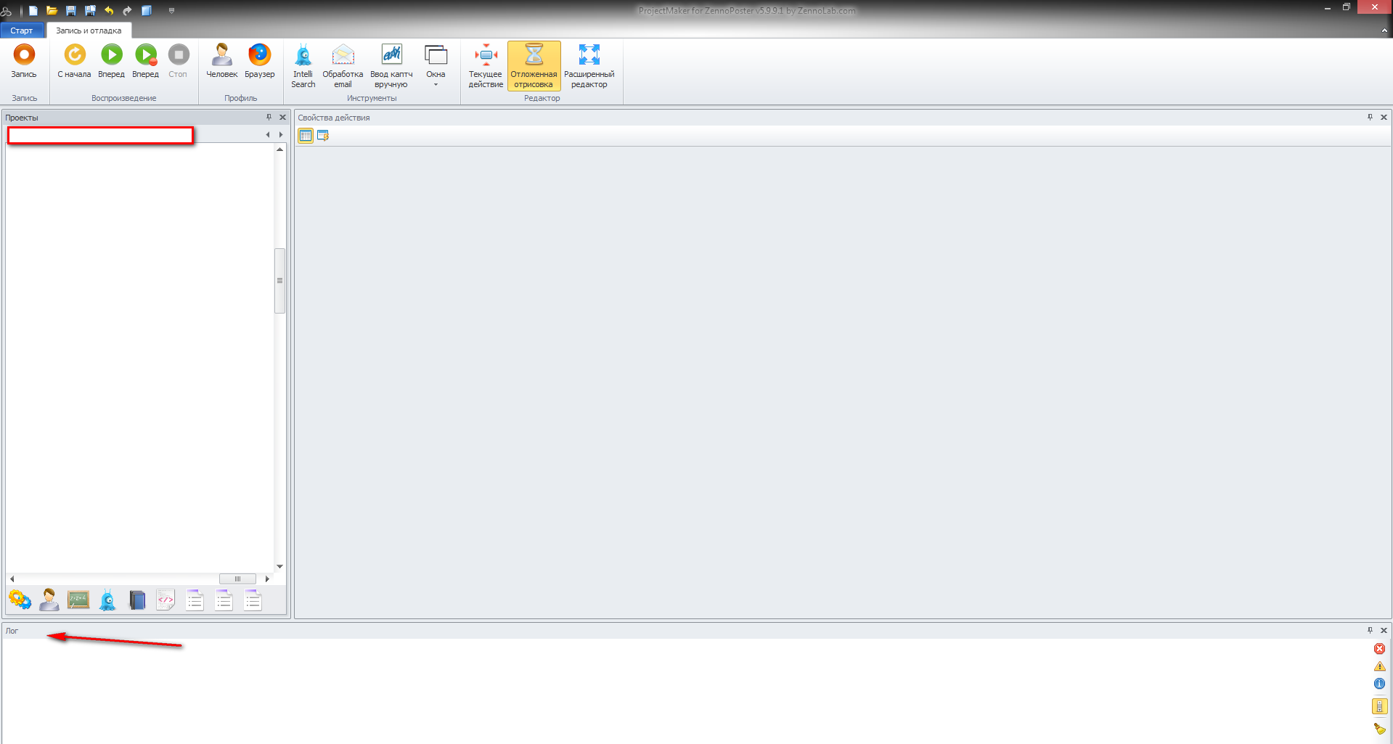Click the Проекты vertical scrollbar up arrow
The height and width of the screenshot is (744, 1393).
tap(279, 149)
